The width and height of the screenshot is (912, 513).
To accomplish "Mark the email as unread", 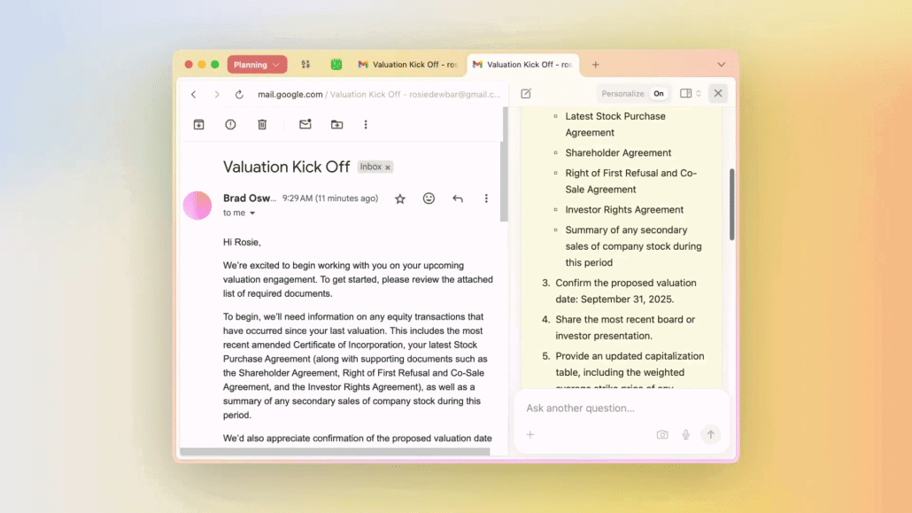I will [x=305, y=125].
